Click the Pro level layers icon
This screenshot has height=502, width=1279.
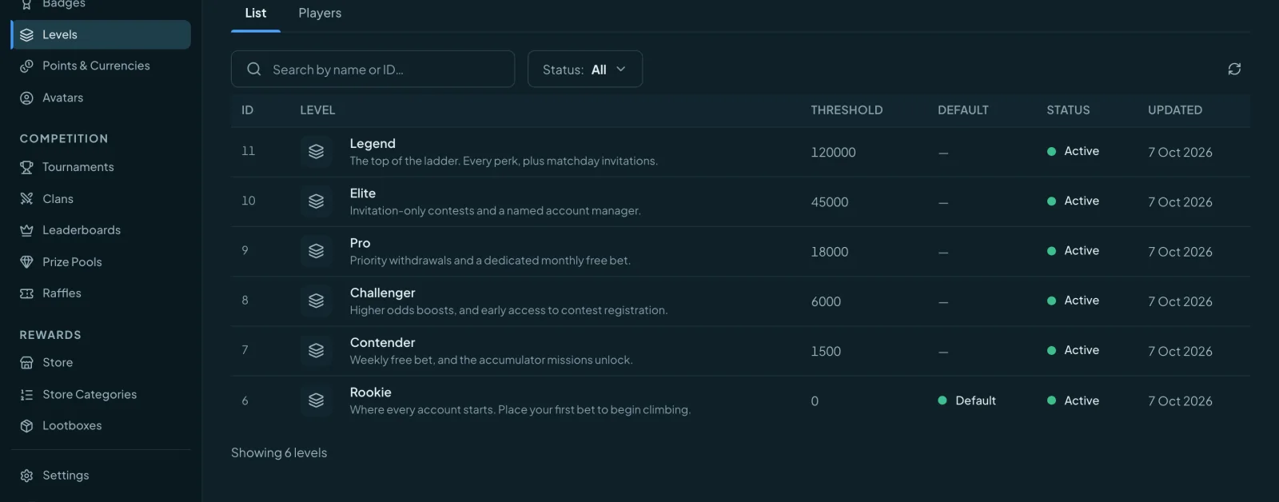click(x=317, y=251)
